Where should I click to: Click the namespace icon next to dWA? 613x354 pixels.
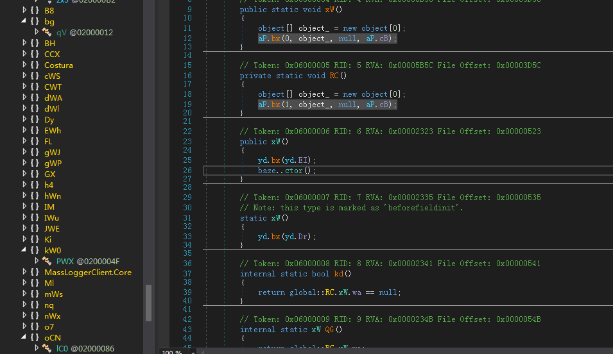click(35, 98)
